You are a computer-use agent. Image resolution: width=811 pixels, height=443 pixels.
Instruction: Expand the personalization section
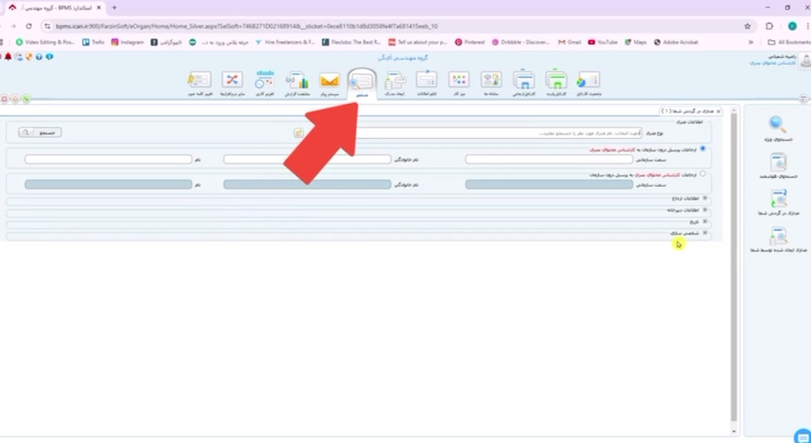tap(705, 232)
